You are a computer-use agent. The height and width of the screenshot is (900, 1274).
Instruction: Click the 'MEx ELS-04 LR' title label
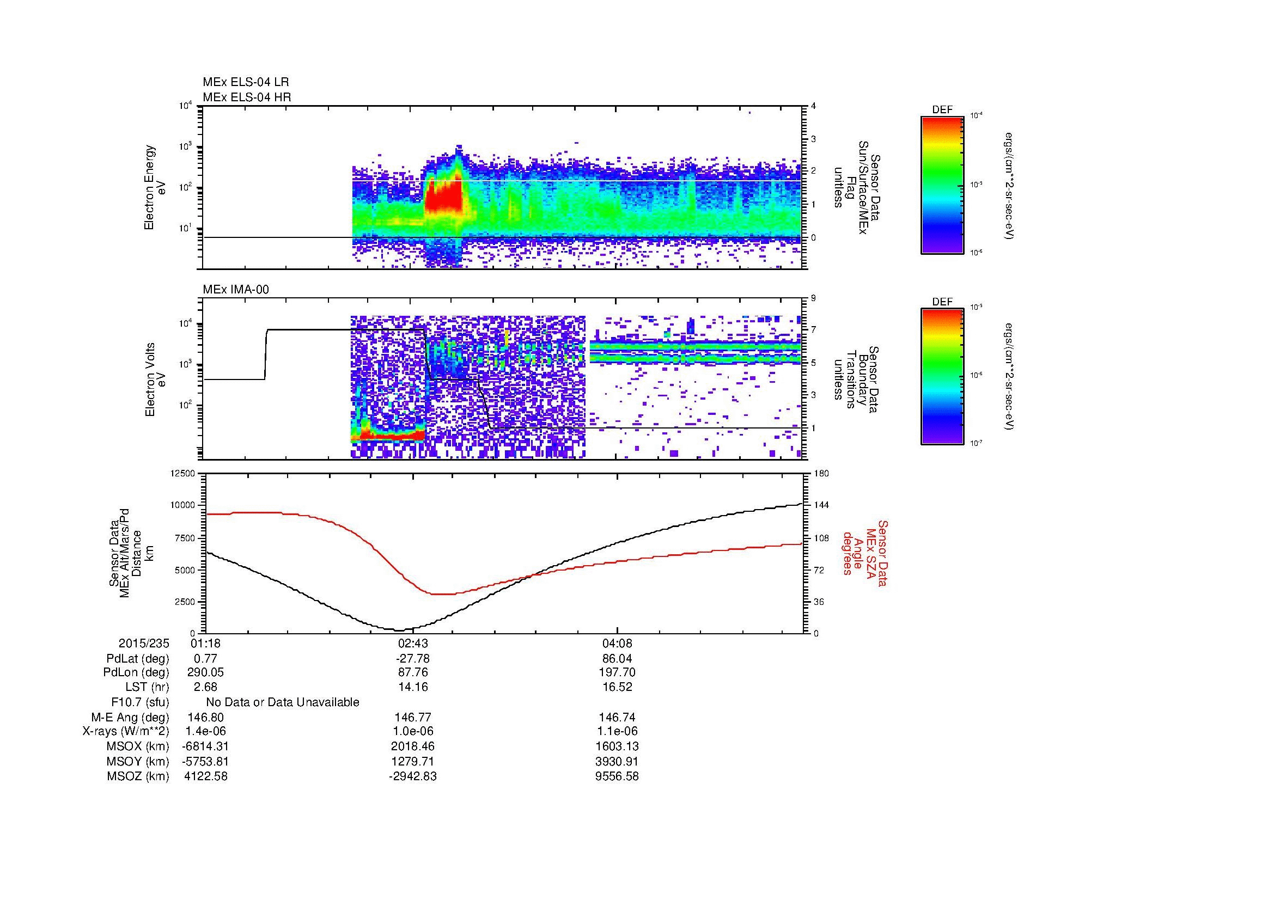tap(246, 82)
